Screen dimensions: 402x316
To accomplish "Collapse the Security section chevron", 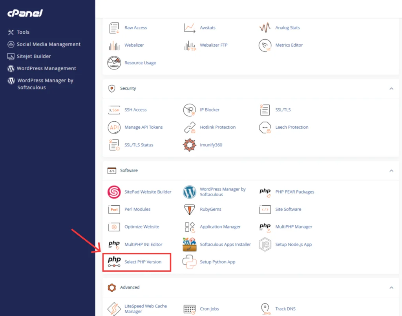I will click(x=391, y=89).
